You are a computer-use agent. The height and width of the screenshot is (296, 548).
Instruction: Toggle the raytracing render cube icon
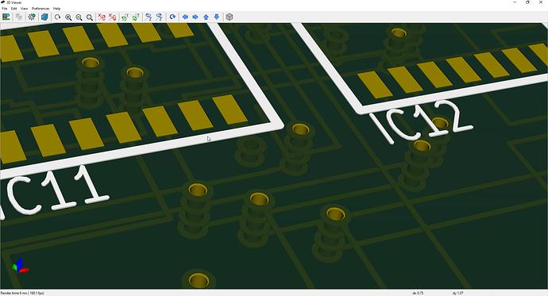[44, 17]
